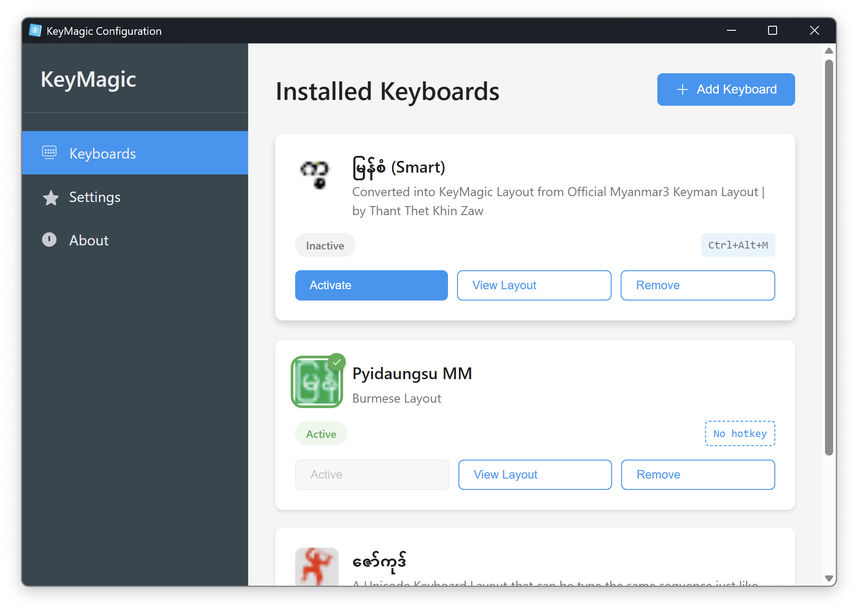Click the green Pyidaungsu MM keyboard icon

(317, 382)
